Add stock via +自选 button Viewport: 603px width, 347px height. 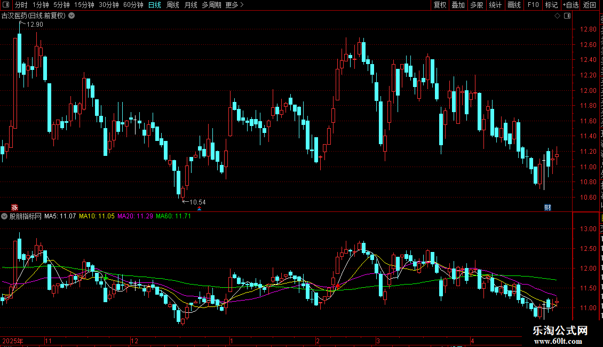pos(570,5)
